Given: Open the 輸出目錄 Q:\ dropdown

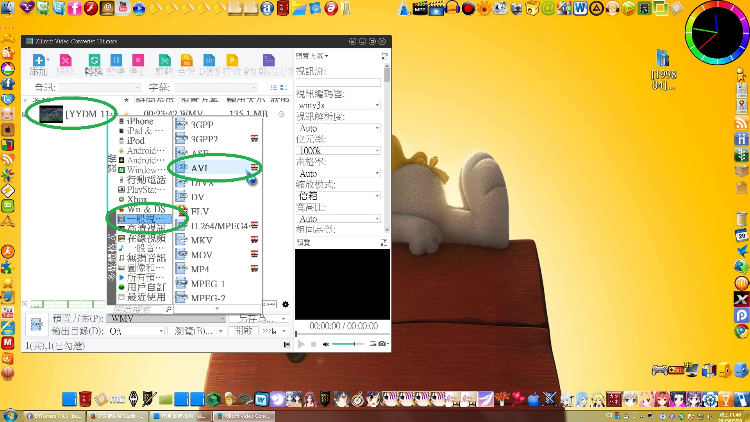Looking at the screenshot, I should [x=161, y=331].
